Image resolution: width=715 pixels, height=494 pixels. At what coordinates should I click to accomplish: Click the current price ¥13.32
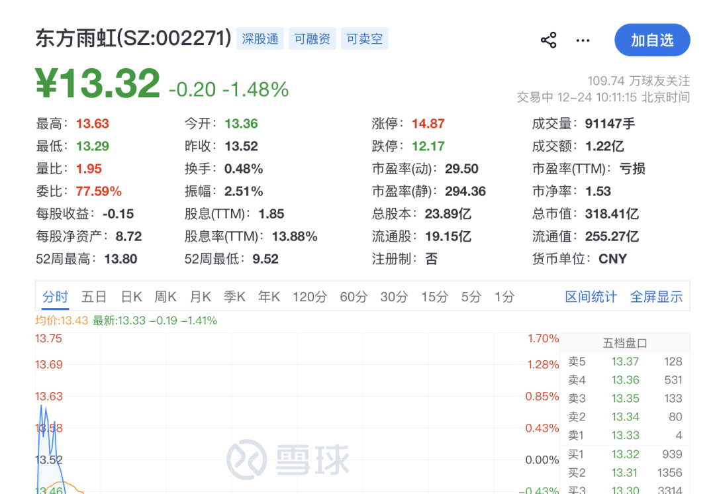[97, 83]
